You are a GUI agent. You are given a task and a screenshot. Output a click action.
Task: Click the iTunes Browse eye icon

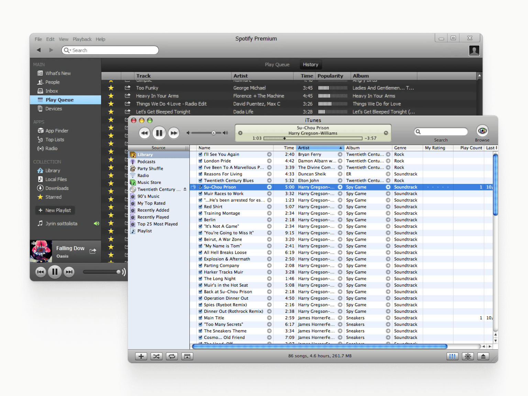[x=482, y=131]
